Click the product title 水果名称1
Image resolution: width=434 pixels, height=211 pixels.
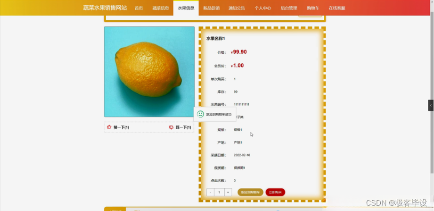pyautogui.click(x=216, y=39)
